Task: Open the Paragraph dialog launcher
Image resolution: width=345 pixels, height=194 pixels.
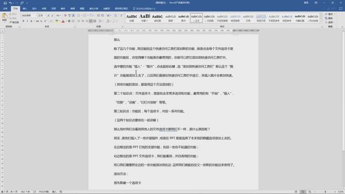Action: point(122,26)
